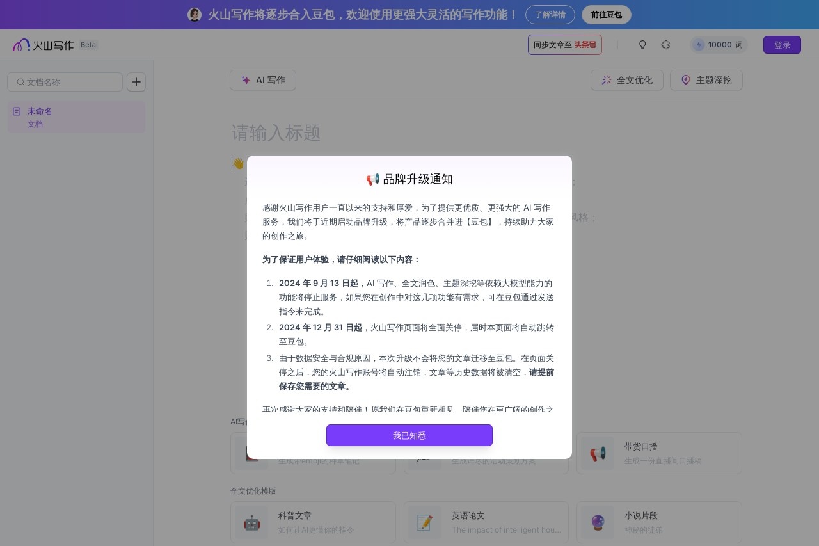This screenshot has height=546, width=819.
Task: Click the 带货口播 megaphone icon
Action: [598, 454]
